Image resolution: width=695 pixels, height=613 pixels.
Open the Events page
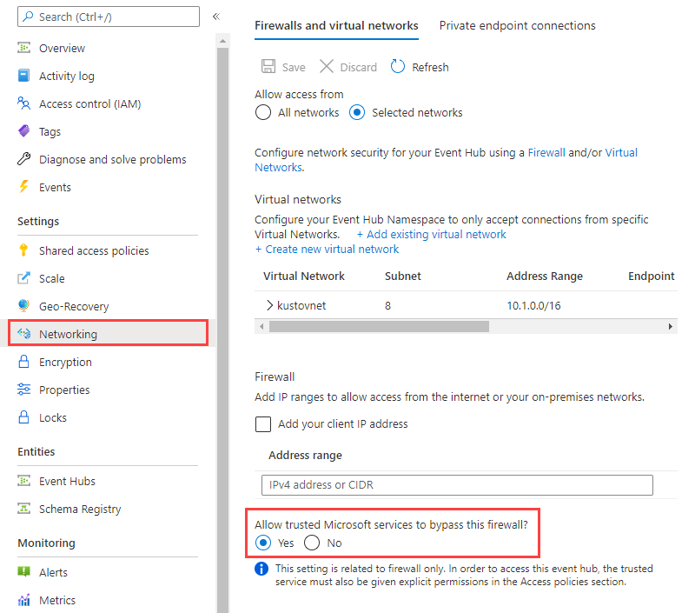pos(56,187)
